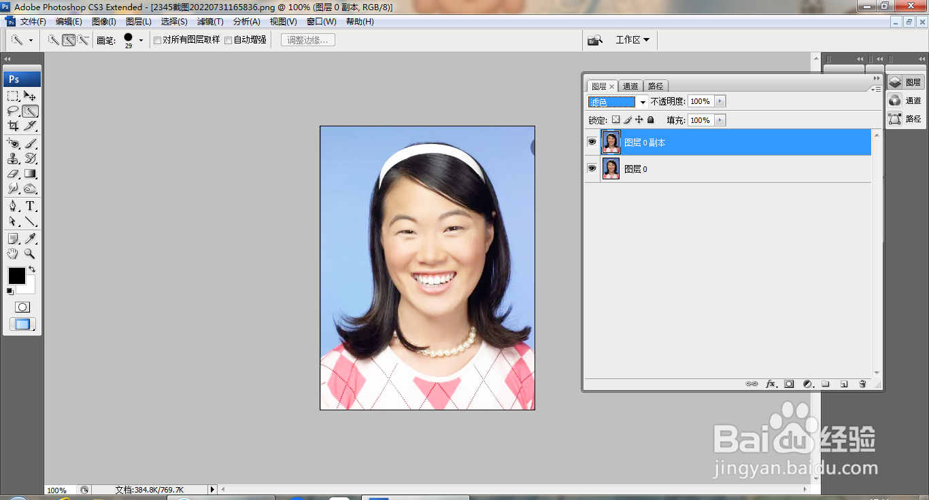Screen dimensions: 929x500
Task: Enable 对所有图层取样 checkbox
Action: [157, 40]
